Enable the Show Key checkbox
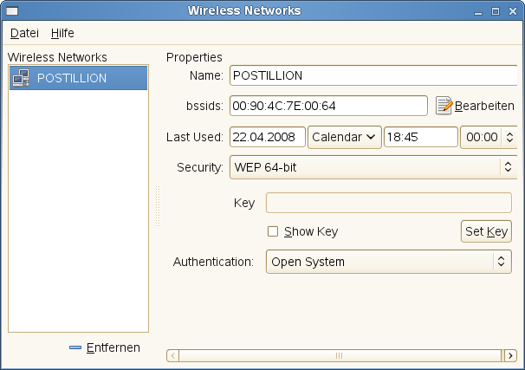 [273, 231]
